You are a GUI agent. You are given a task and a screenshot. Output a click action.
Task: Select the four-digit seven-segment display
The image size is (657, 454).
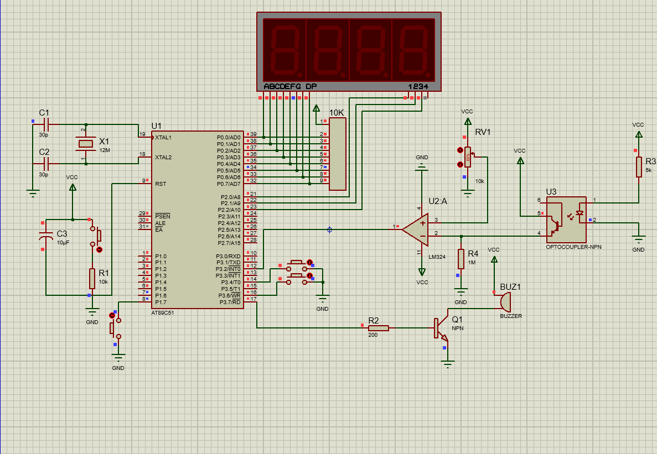tap(349, 51)
